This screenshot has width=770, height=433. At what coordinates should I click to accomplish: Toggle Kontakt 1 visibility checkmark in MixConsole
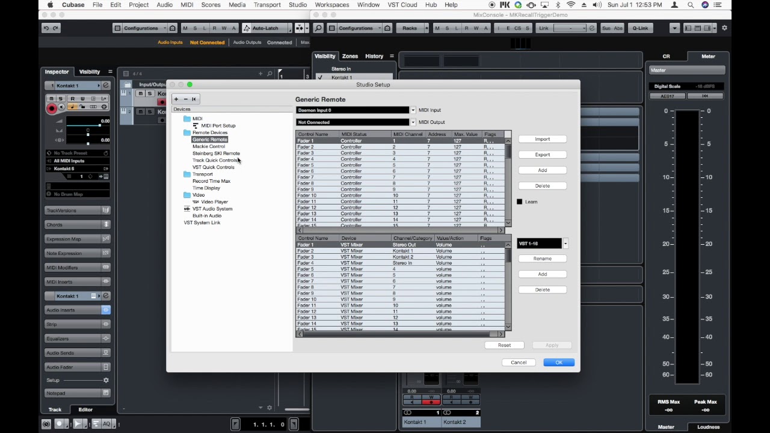[319, 78]
